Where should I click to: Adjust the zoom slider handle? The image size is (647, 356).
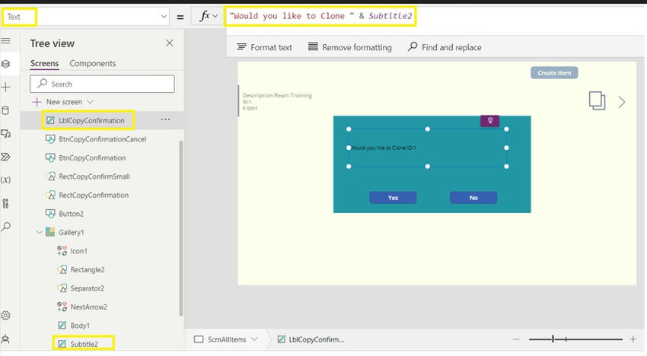coord(553,339)
